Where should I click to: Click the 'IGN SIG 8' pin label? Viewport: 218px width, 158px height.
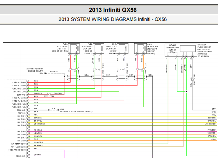click(x=21, y=141)
